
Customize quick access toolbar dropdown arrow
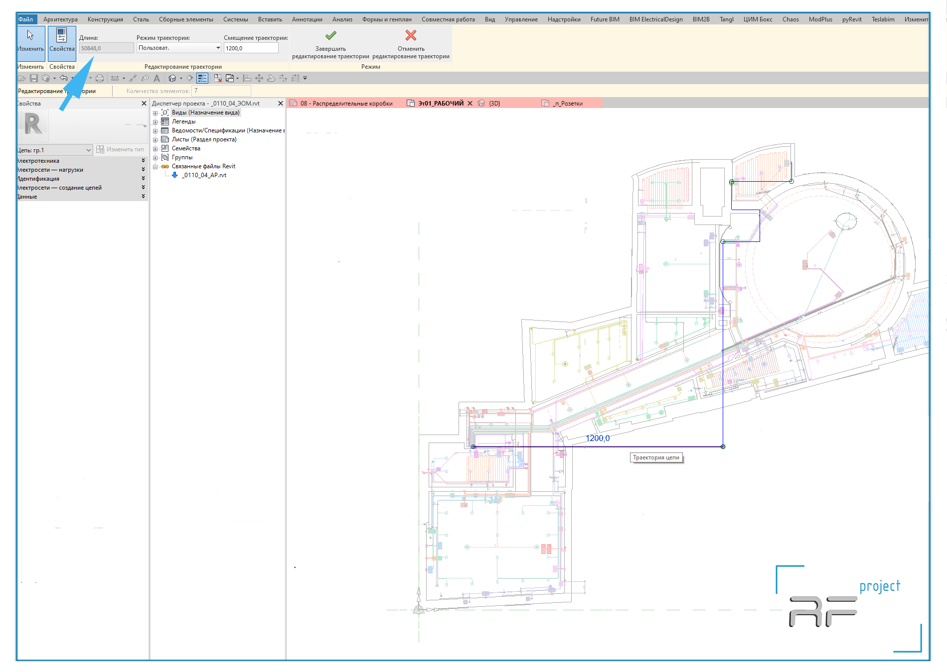point(305,78)
